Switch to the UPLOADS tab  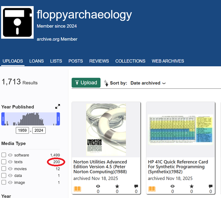(13, 61)
